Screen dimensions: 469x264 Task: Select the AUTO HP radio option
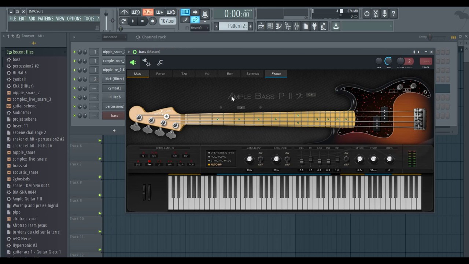click(x=215, y=165)
